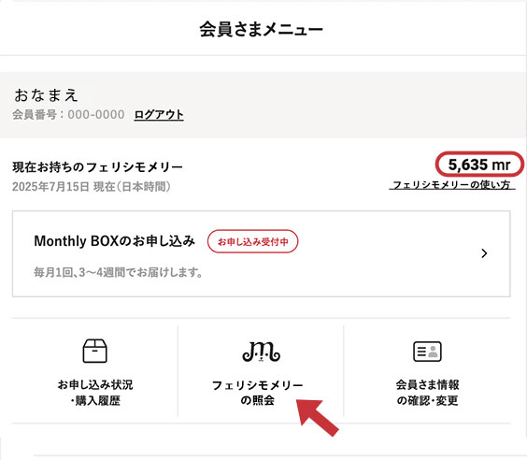Viewport: 527px width, 460px height.
Task: Click the 毎月1回、3〜4週間でお届けします text
Action: coord(119,272)
